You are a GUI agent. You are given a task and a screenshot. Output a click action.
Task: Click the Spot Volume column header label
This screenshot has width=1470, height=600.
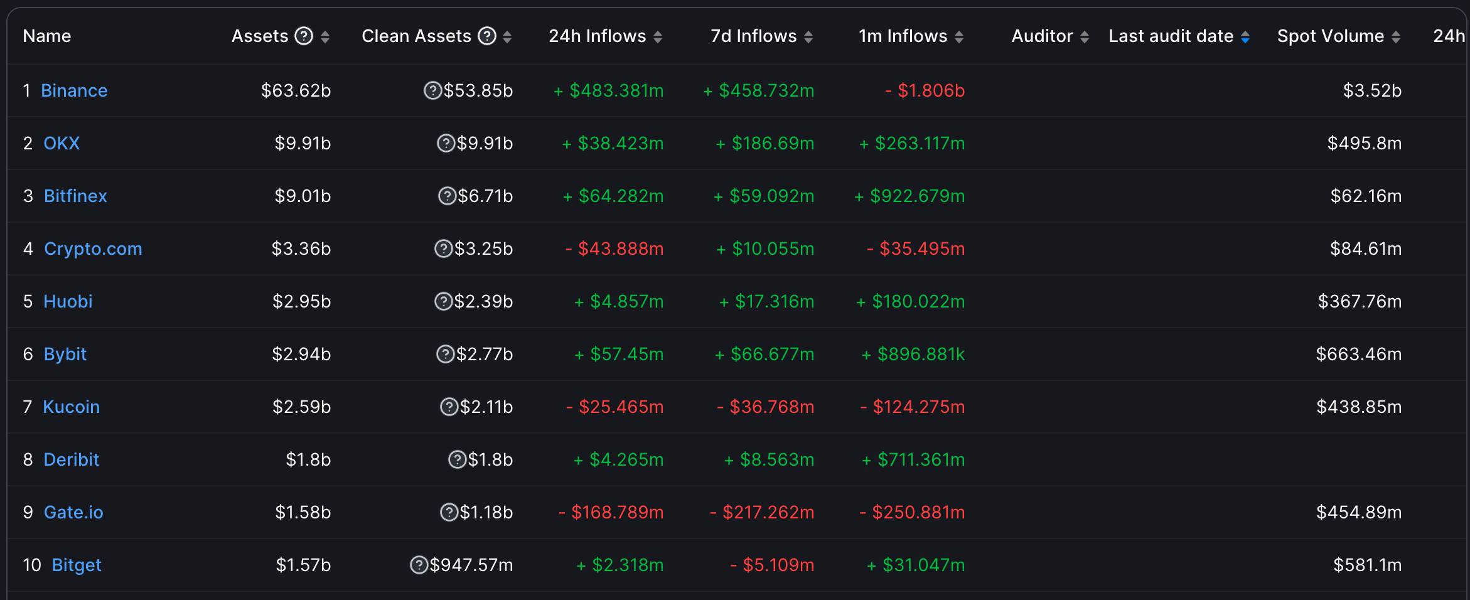1331,36
